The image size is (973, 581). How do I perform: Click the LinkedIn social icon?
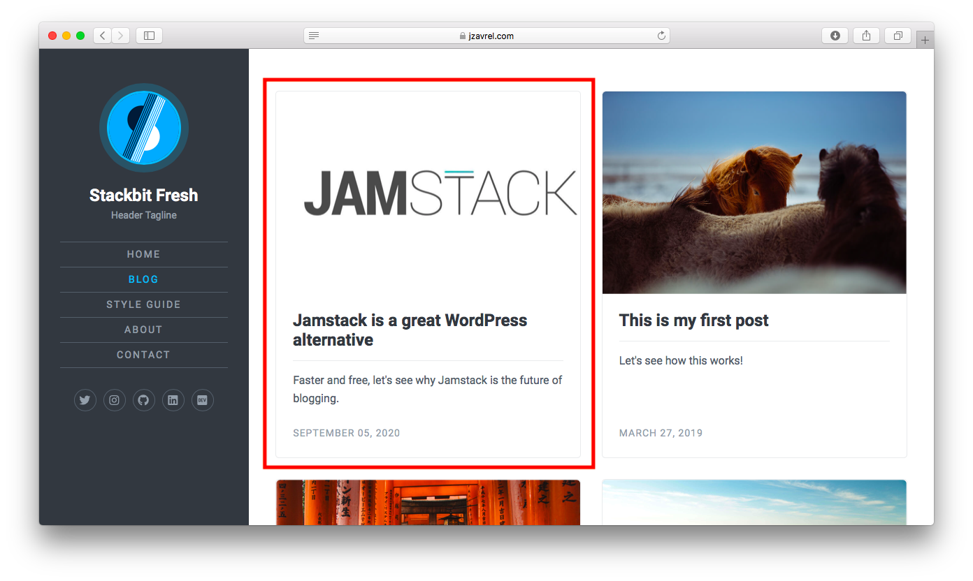pos(173,400)
